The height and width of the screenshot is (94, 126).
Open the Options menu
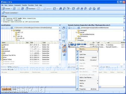11,5
